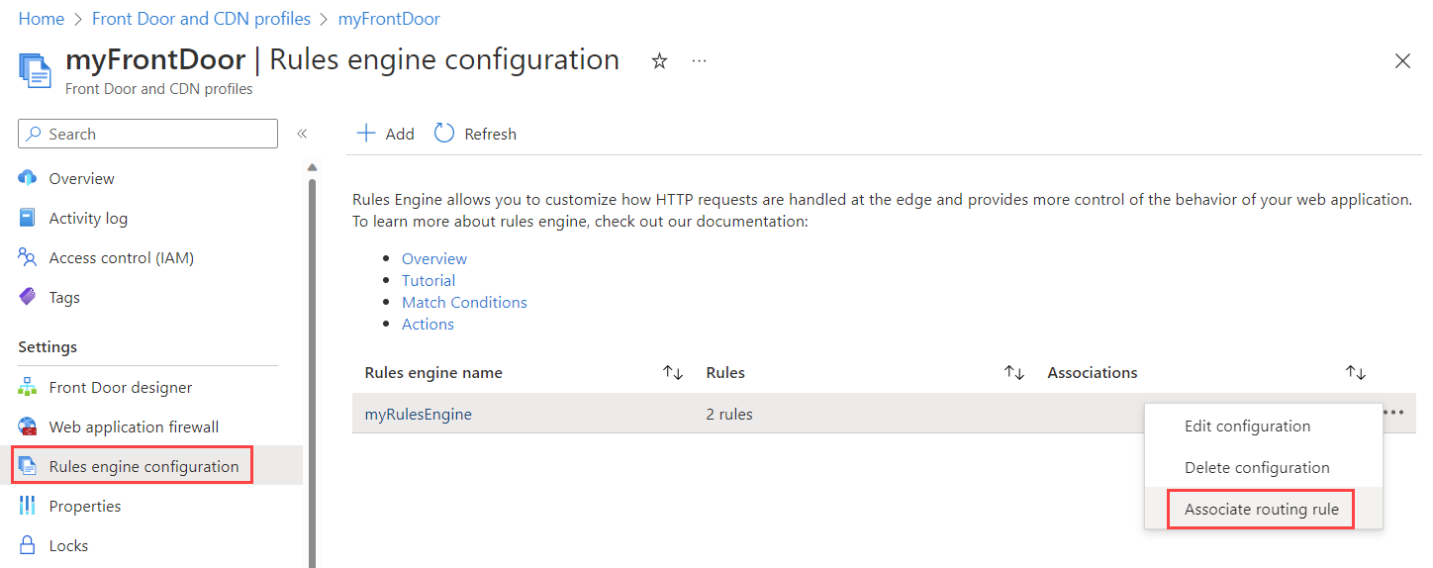This screenshot has height=568, width=1433.
Task: Sort by Associations column arrows
Action: coord(1356,373)
